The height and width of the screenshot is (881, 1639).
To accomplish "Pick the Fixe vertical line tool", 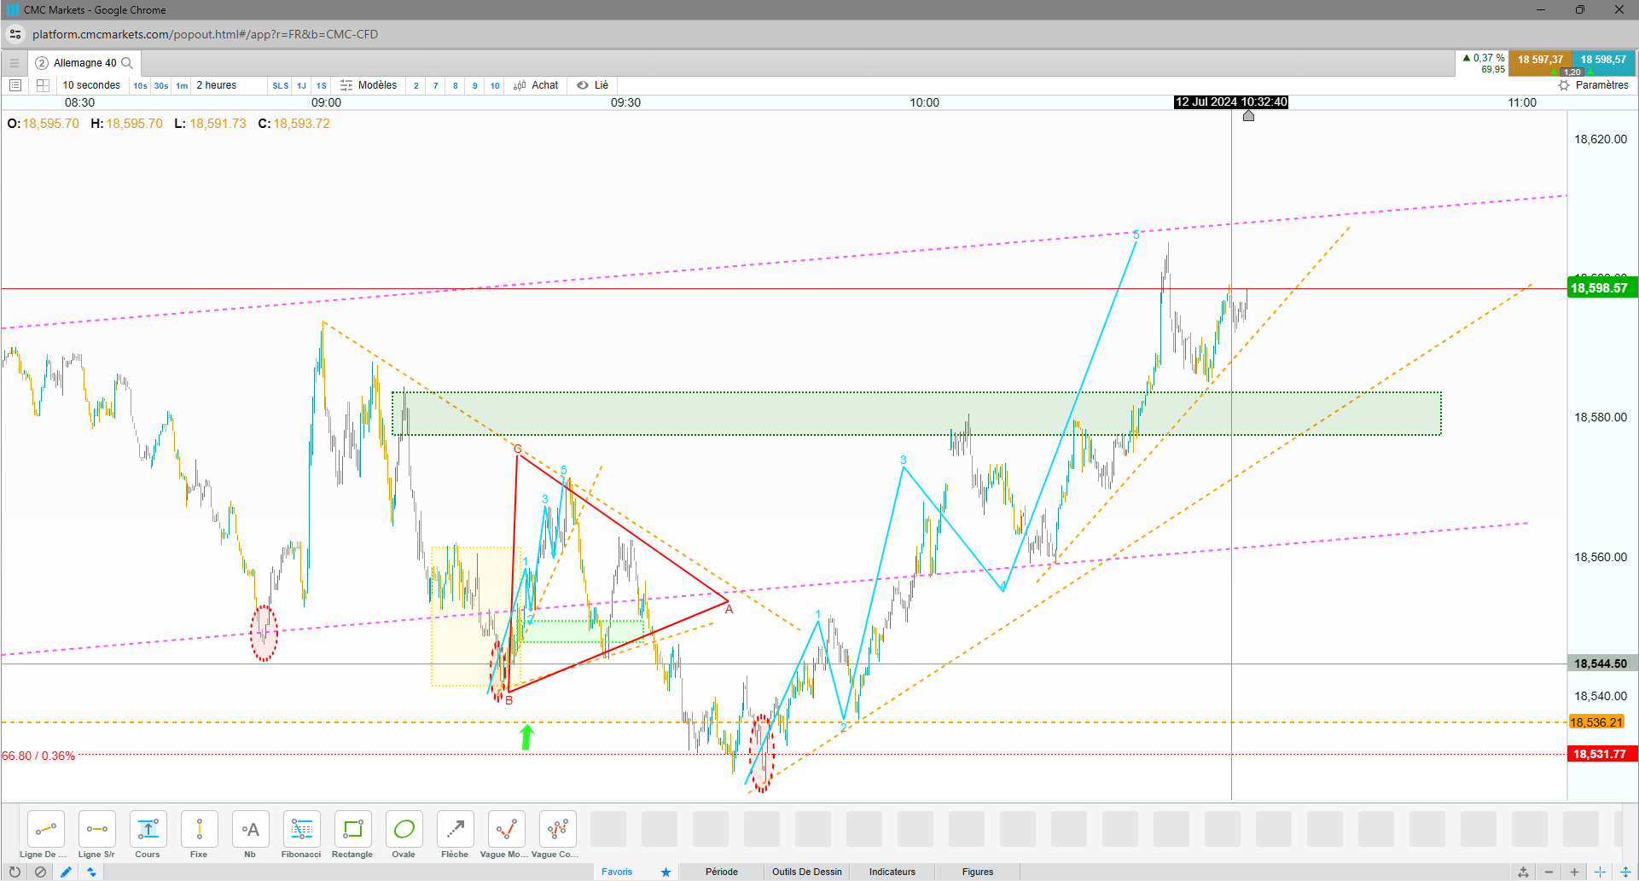I will tap(200, 829).
